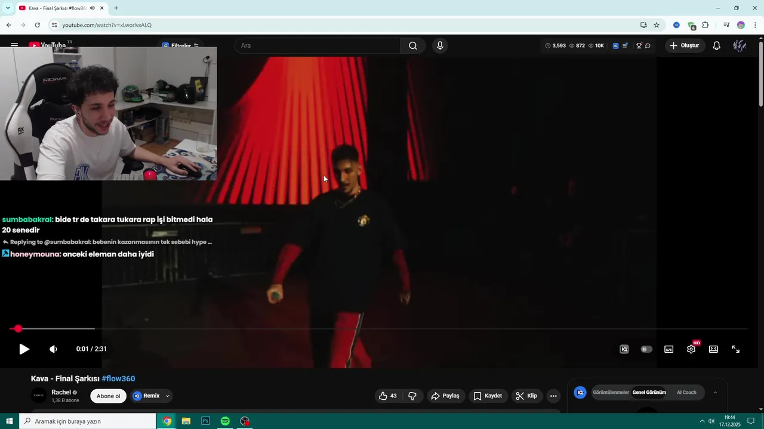This screenshot has width=764, height=429.
Task: Mute the tab via its audio icon
Action: [x=93, y=8]
